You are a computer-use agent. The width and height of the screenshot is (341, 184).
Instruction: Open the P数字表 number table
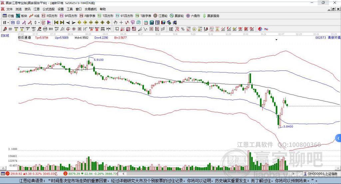click(88, 16)
